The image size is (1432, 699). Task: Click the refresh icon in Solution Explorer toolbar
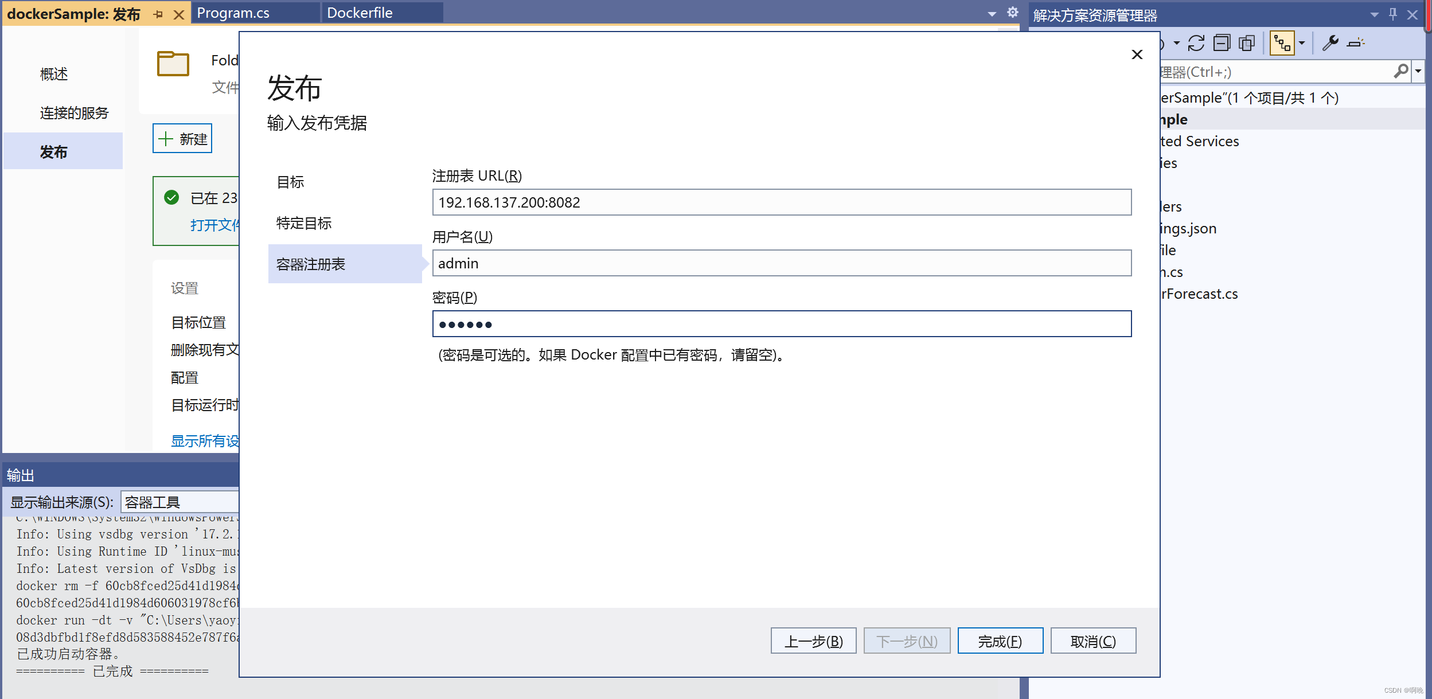click(x=1196, y=43)
